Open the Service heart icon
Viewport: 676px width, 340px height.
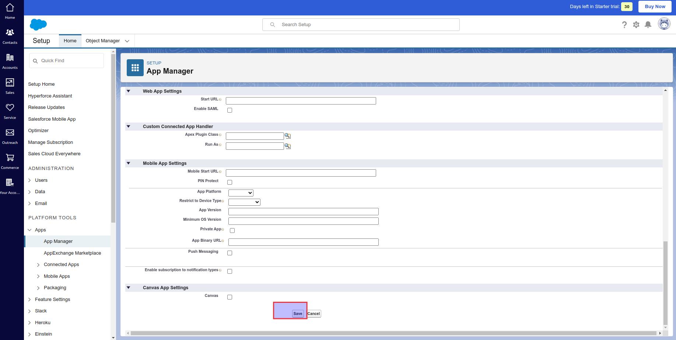pyautogui.click(x=10, y=111)
